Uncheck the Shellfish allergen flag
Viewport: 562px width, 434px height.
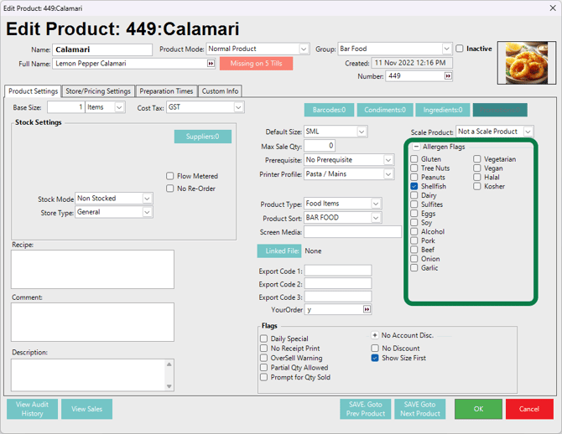click(x=414, y=187)
